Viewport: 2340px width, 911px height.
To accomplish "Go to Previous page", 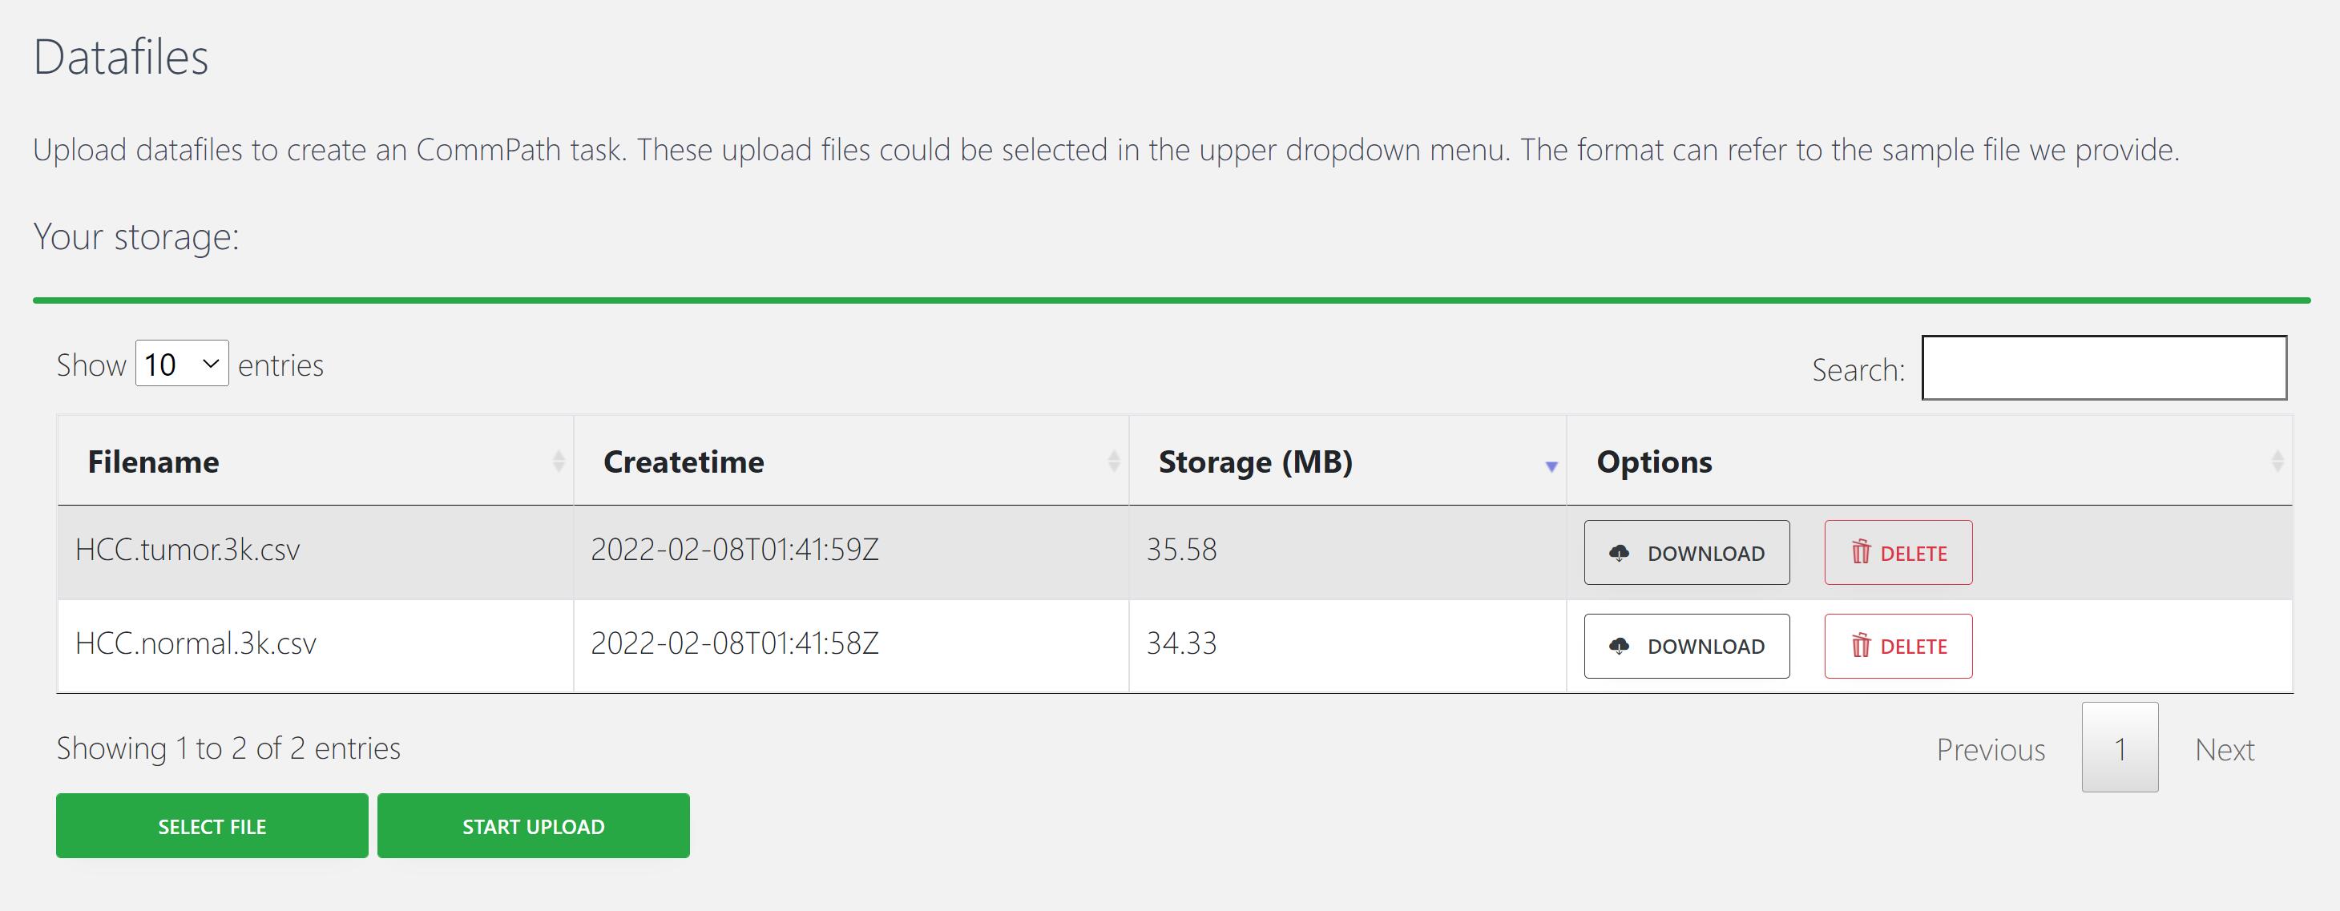I will tap(1991, 749).
